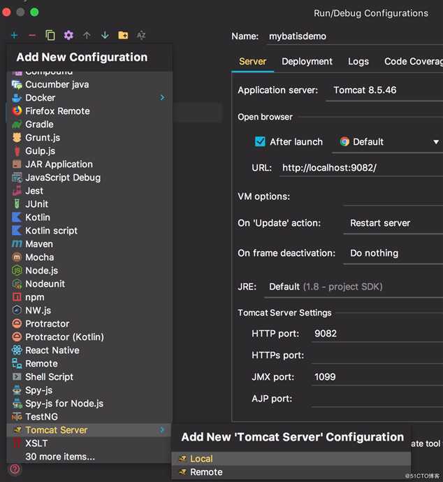Choose Firefox Remote from list

pos(89,111)
